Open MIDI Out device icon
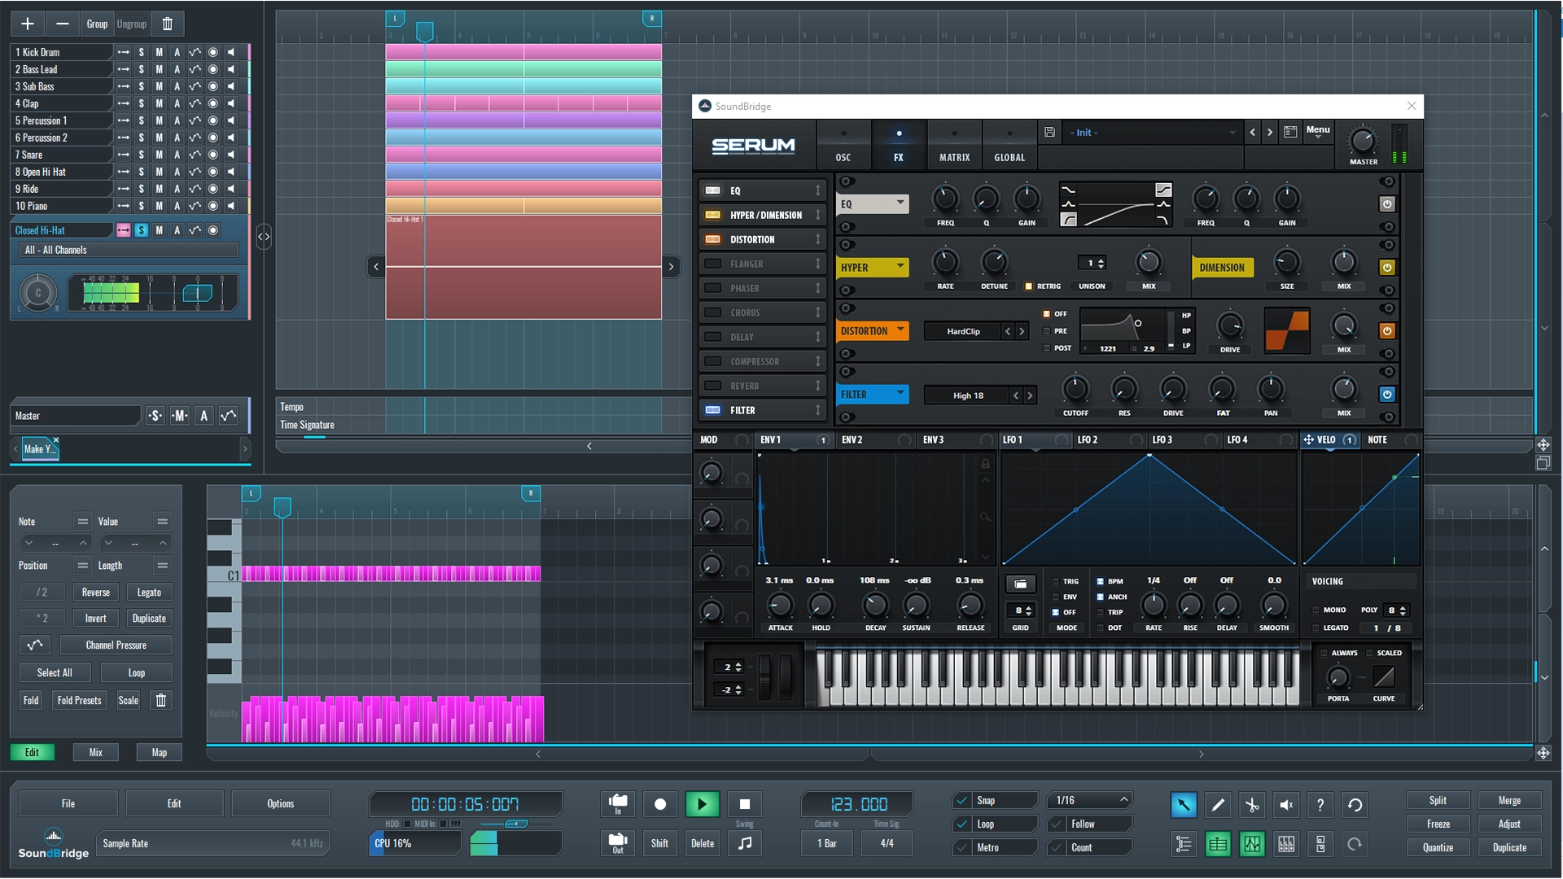The width and height of the screenshot is (1563, 879). (x=618, y=843)
